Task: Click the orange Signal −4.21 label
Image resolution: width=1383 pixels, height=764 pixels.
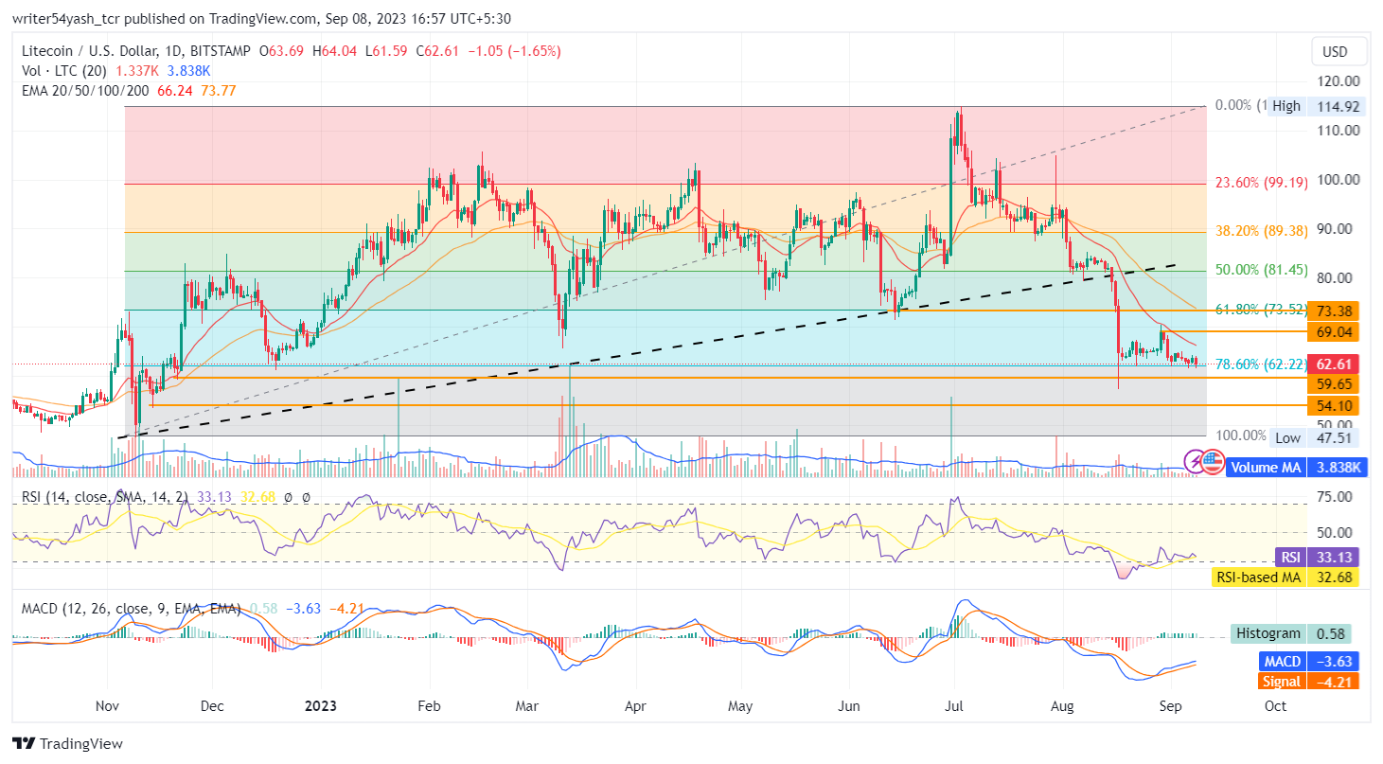Action: click(x=1309, y=681)
